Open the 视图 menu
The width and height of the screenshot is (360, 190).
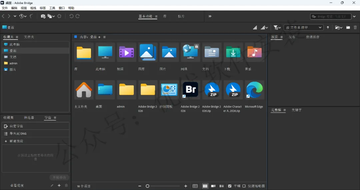click(24, 8)
